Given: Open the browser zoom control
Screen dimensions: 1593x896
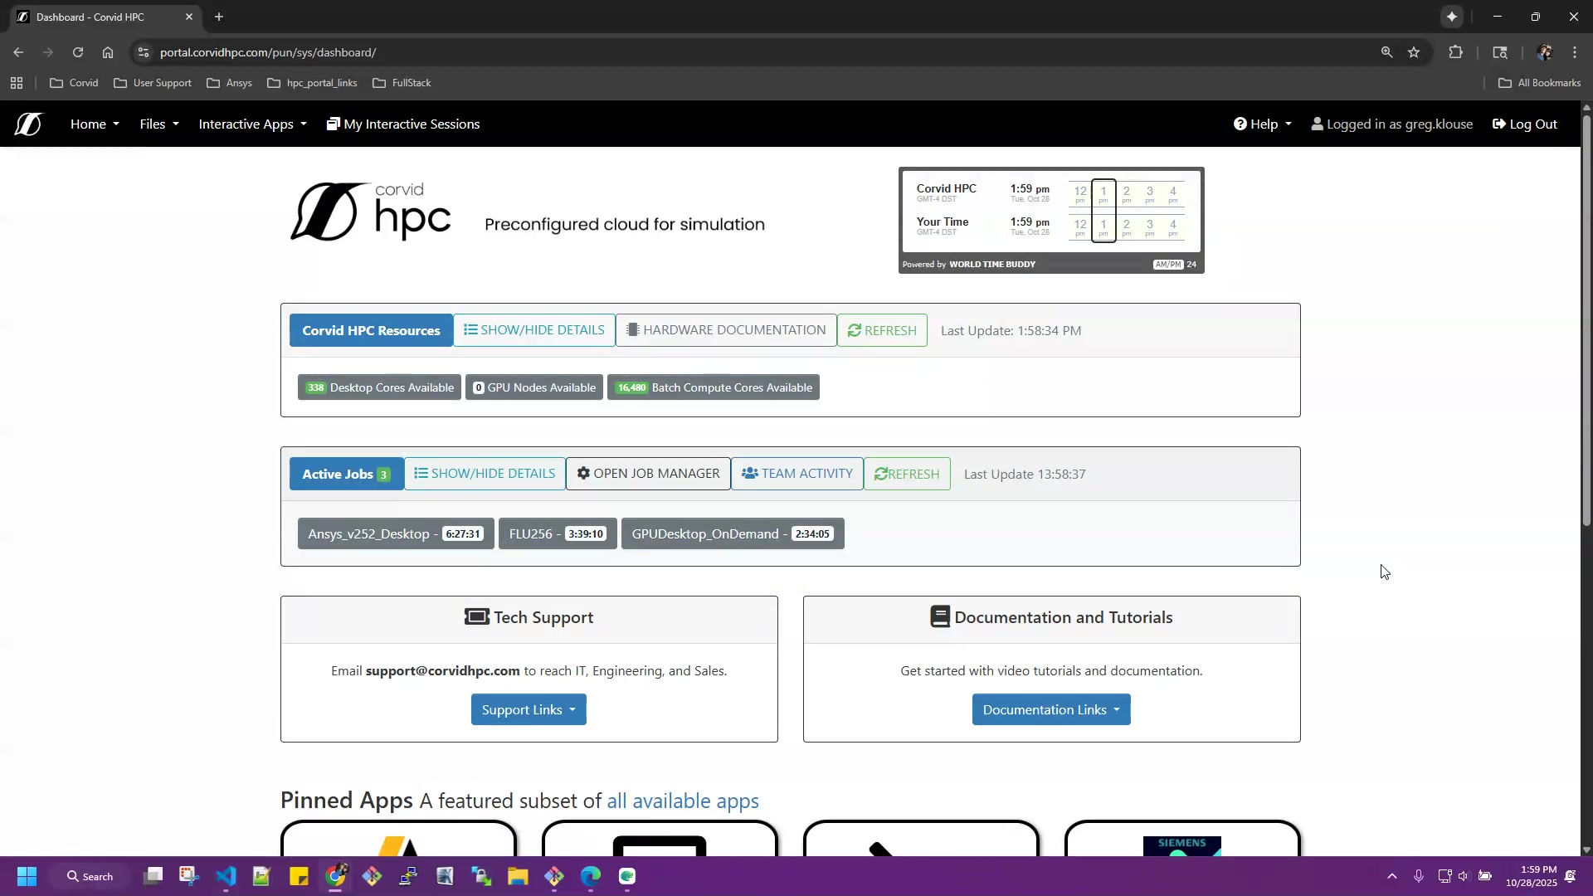Looking at the screenshot, I should (1386, 52).
